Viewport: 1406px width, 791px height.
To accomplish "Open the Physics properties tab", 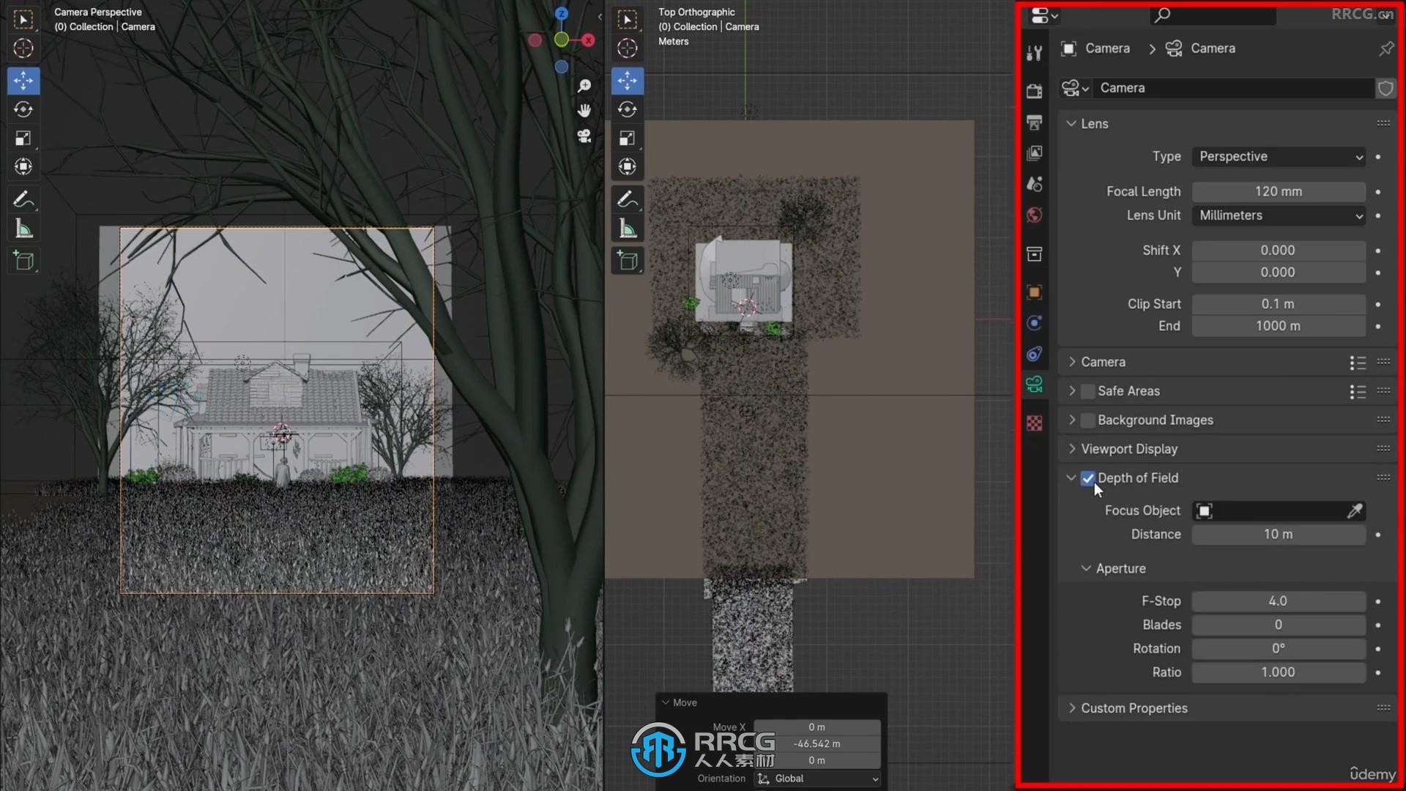I will pyautogui.click(x=1034, y=323).
